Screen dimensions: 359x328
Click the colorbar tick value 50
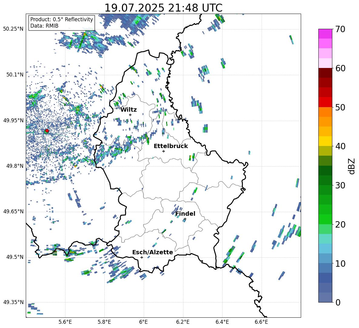click(340, 107)
